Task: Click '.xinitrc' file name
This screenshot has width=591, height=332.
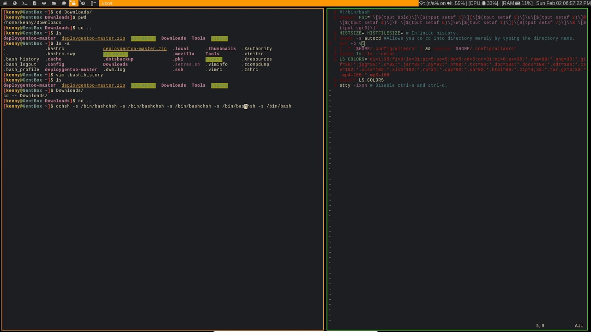Action: 253,54
